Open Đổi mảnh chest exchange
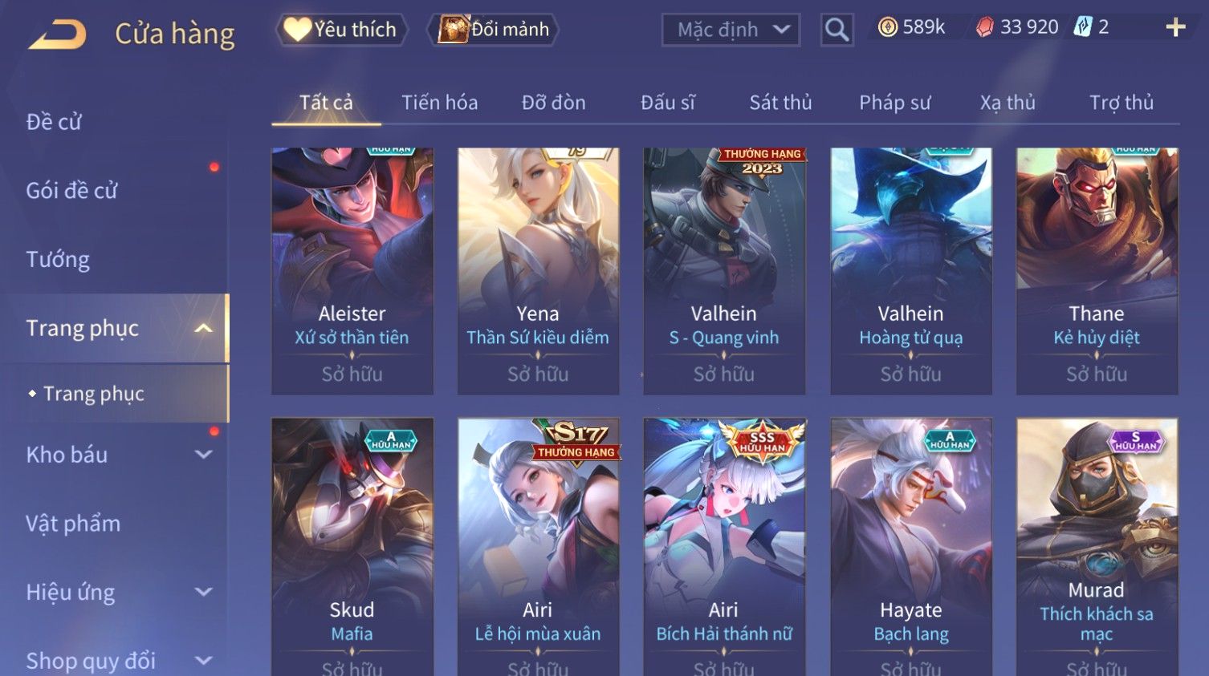This screenshot has width=1209, height=676. click(493, 30)
